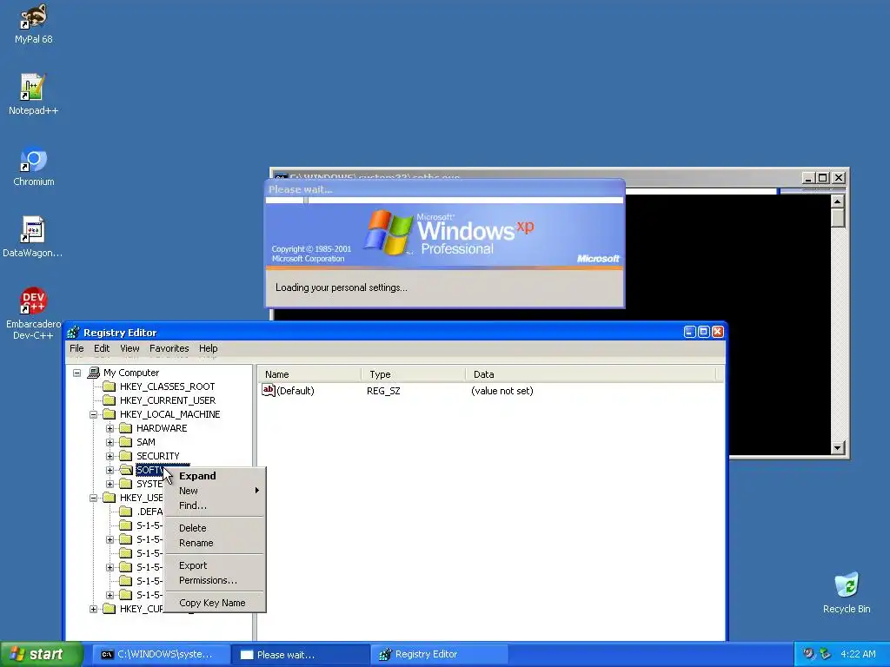Click the (value not set) data cell

point(501,391)
